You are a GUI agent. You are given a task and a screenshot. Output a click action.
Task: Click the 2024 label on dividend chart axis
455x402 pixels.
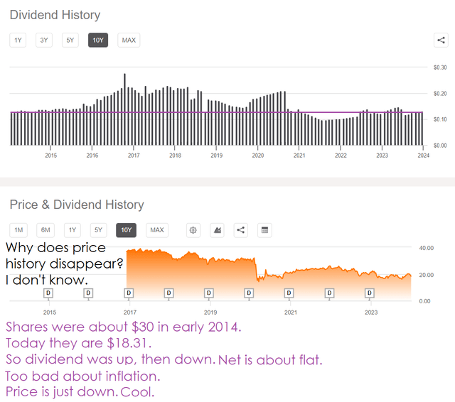tap(424, 156)
